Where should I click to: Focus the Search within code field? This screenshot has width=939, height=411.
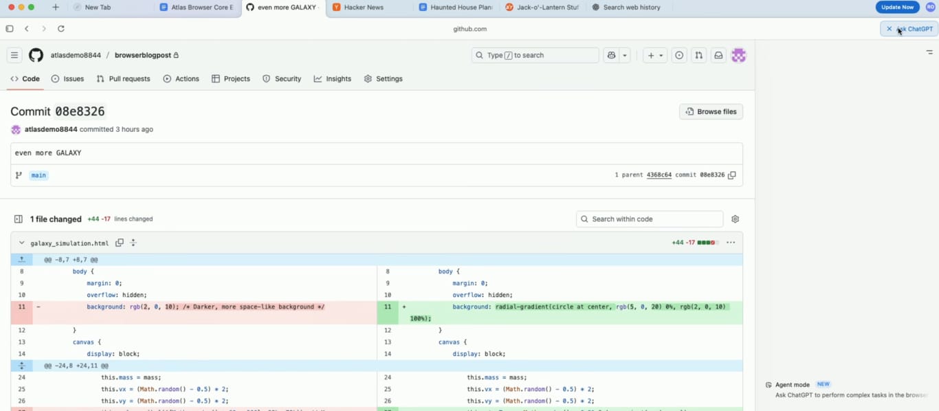(x=650, y=219)
